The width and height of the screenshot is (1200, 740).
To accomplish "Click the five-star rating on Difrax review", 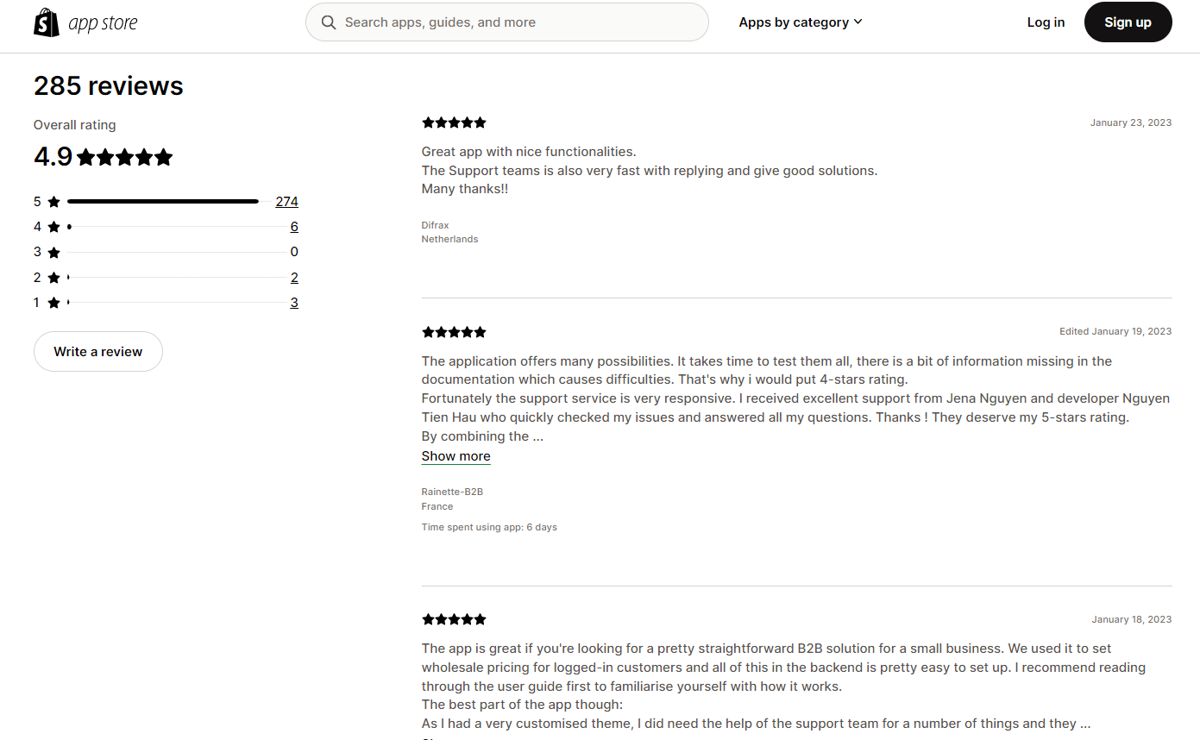I will coord(454,122).
